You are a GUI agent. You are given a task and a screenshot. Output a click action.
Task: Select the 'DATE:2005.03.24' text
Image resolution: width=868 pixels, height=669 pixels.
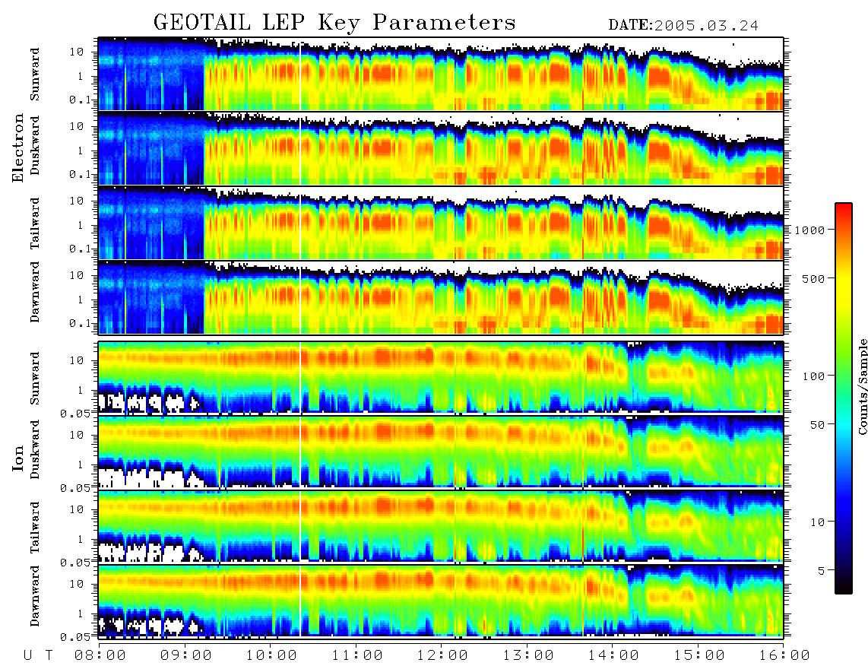pos(683,26)
